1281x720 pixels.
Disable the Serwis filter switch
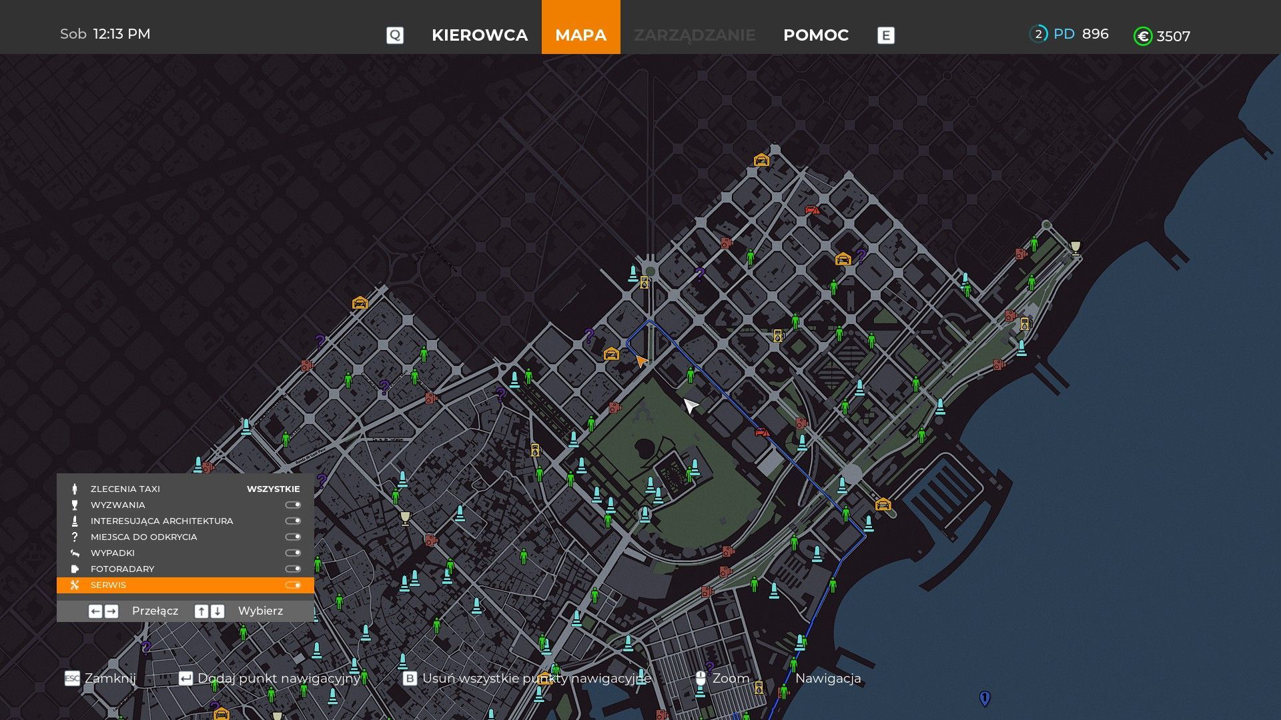click(x=293, y=585)
